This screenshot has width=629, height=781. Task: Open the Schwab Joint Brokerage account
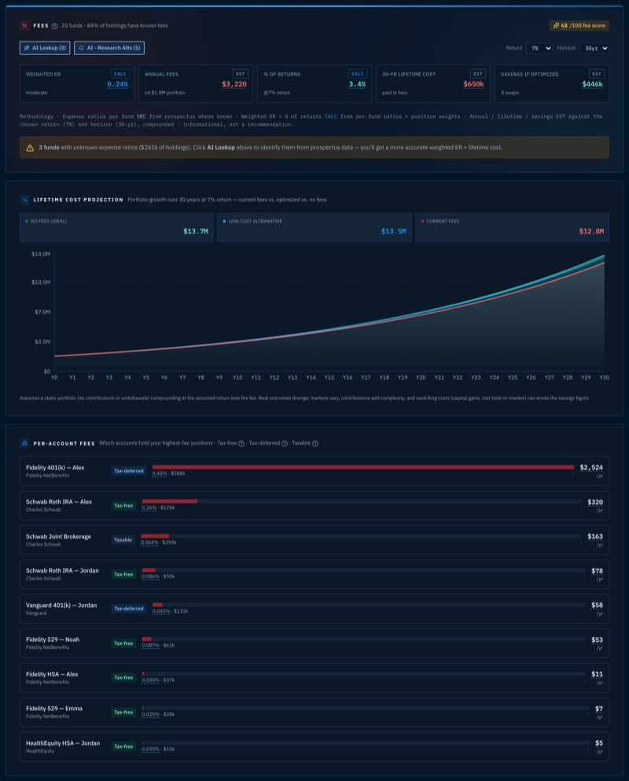pyautogui.click(x=314, y=540)
